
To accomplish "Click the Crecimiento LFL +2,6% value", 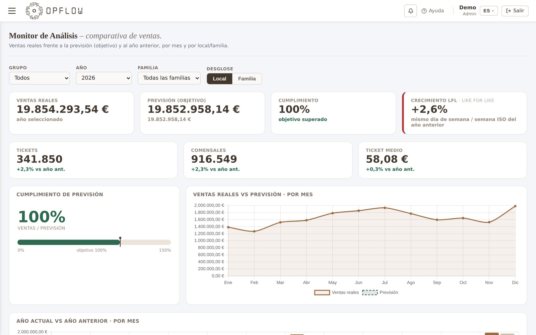I will [x=429, y=109].
